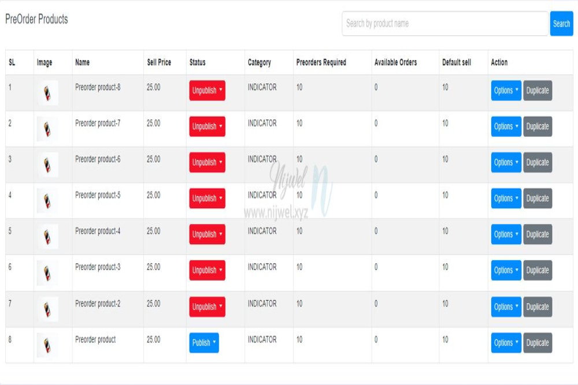Viewport: 578px width, 385px height.
Task: Duplicate Preorder product-8
Action: tap(538, 91)
